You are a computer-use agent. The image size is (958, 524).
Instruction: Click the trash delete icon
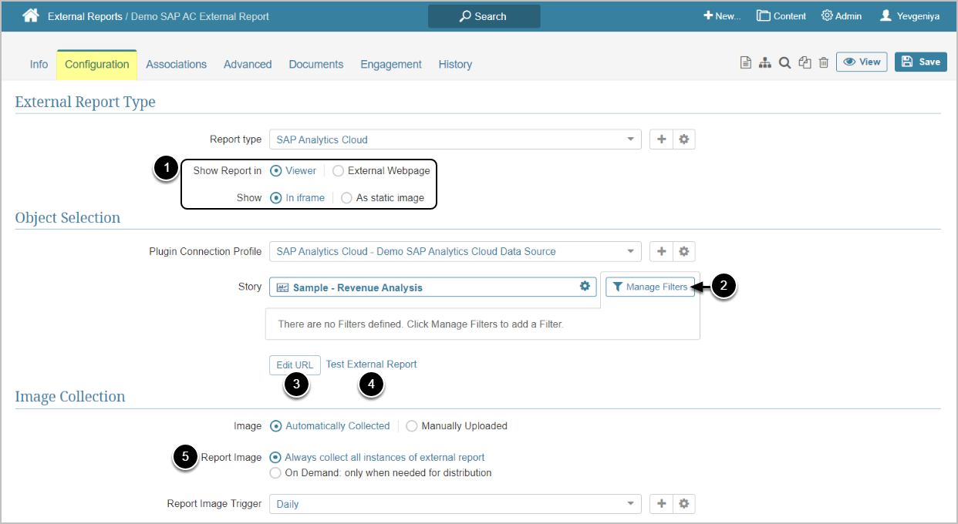[824, 63]
